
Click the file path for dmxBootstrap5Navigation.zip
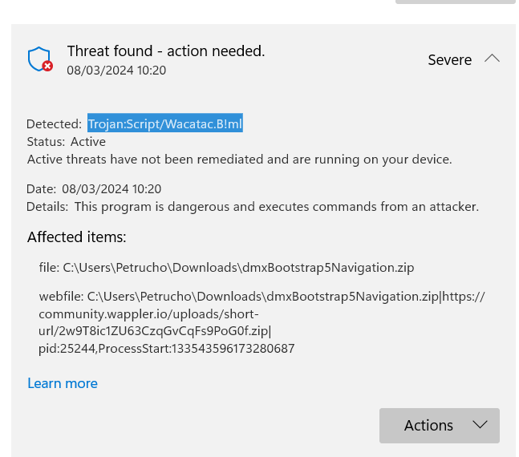(x=226, y=267)
